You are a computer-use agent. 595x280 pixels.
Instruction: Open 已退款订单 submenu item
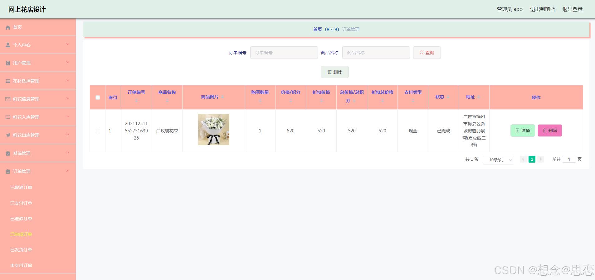[x=21, y=219]
